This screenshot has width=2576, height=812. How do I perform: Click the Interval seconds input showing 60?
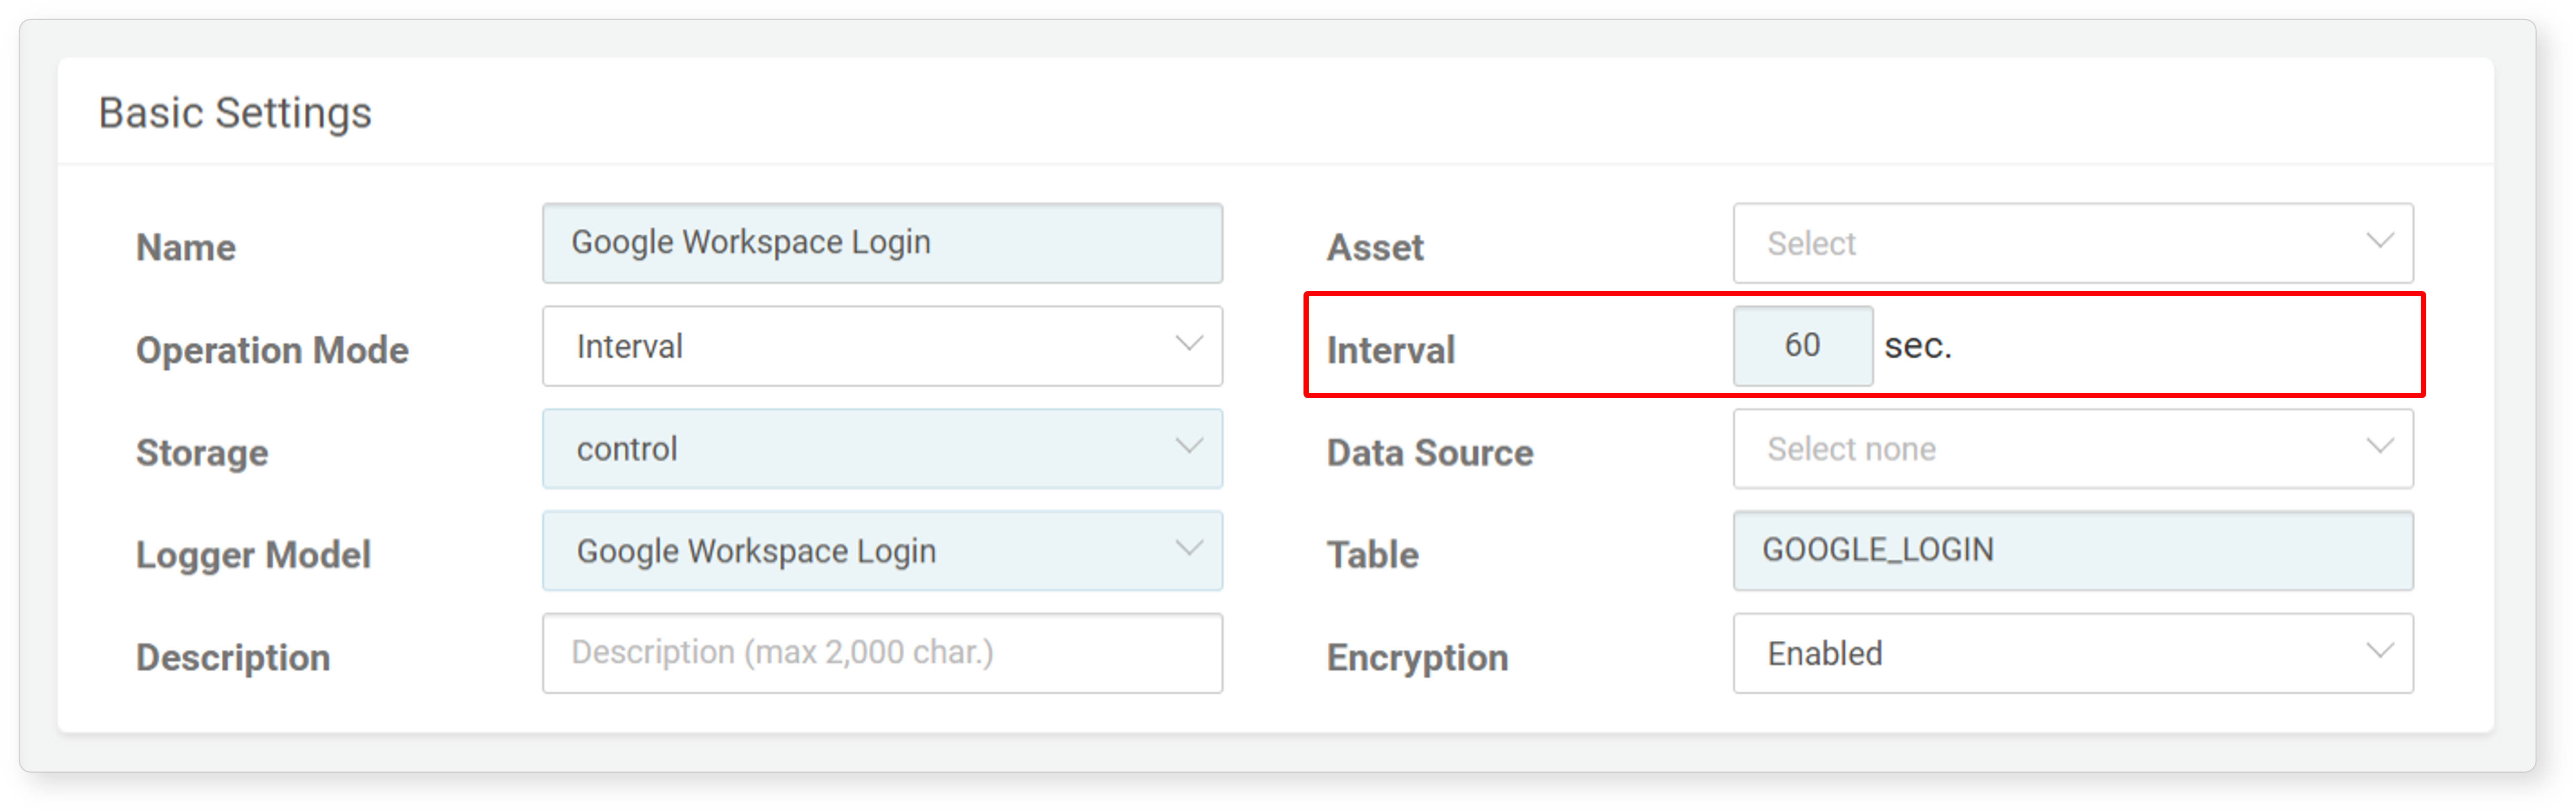[1803, 346]
